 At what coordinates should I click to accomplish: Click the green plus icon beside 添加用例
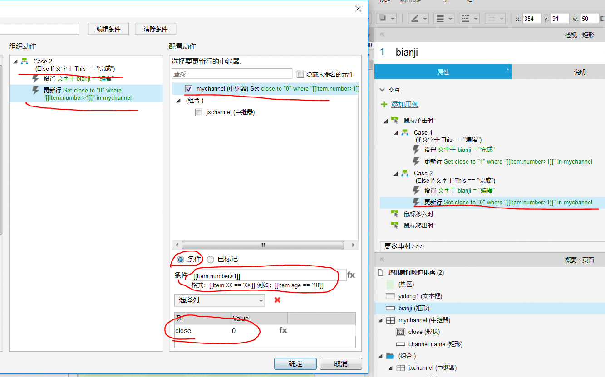click(x=384, y=104)
